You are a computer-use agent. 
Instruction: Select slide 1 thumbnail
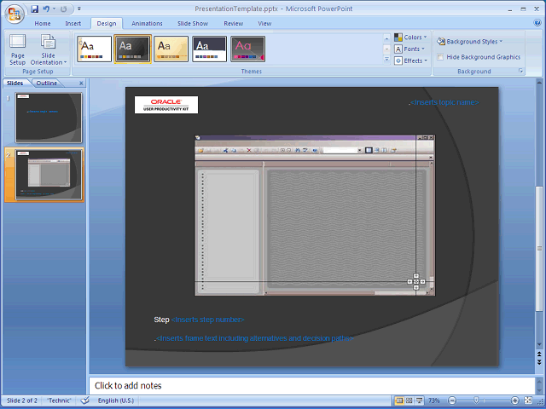(49, 118)
